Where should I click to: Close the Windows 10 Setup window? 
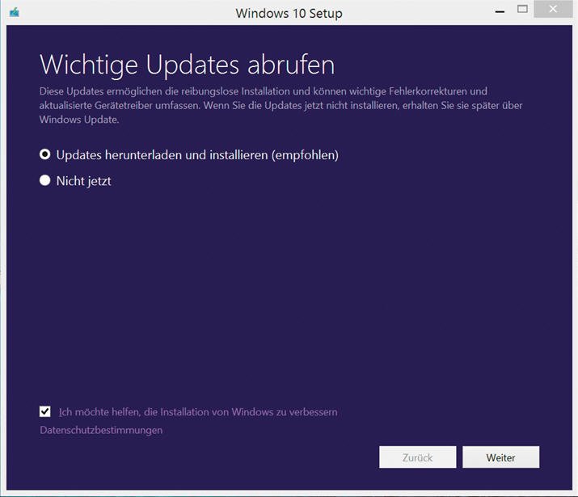tap(553, 9)
